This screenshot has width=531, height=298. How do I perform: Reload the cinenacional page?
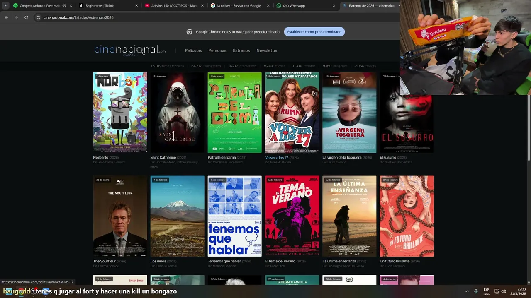tap(26, 17)
